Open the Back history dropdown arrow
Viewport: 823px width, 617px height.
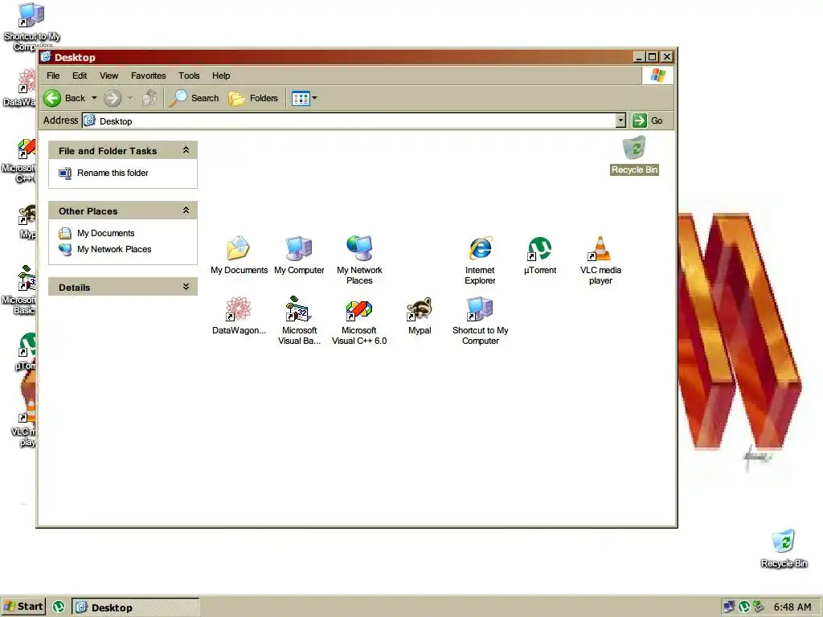(94, 98)
